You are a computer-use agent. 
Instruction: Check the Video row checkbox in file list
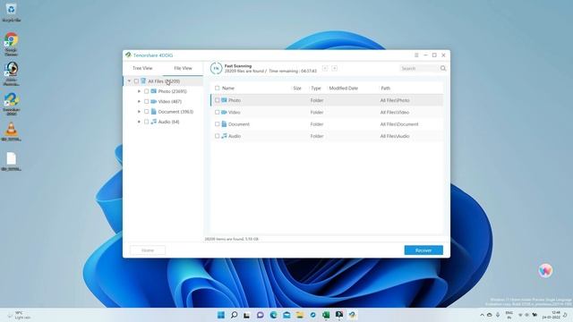(217, 112)
